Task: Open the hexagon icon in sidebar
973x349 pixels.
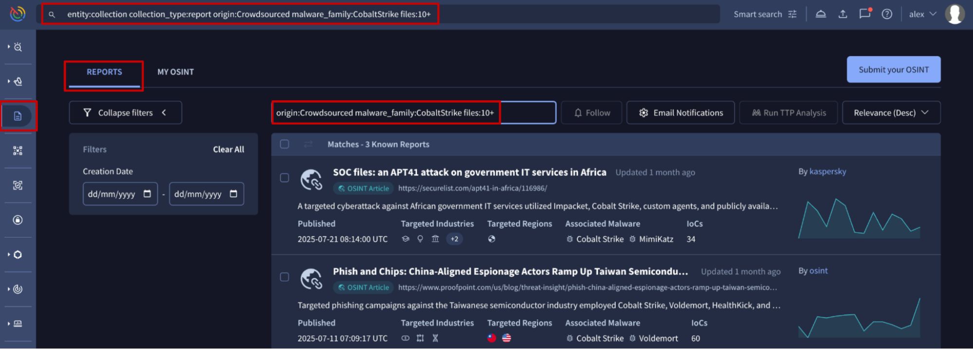Action: pos(18,255)
